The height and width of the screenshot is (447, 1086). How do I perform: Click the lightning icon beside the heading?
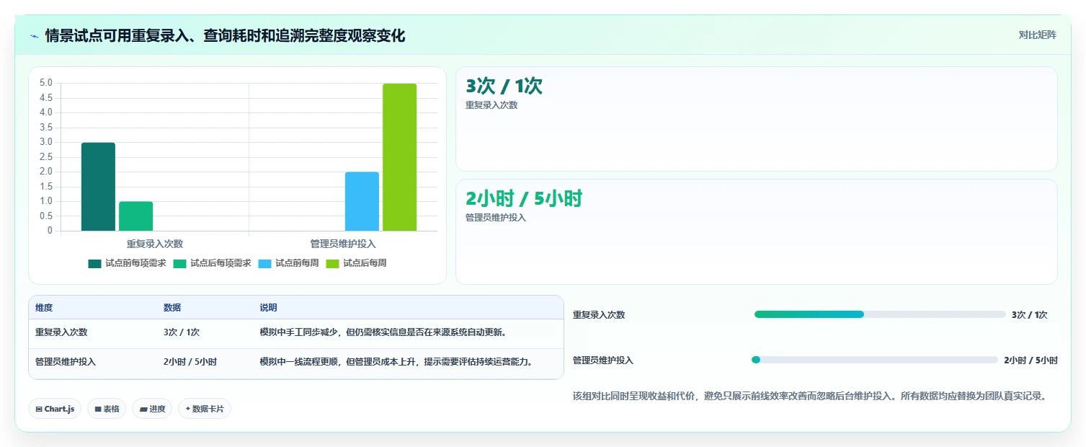[34, 36]
